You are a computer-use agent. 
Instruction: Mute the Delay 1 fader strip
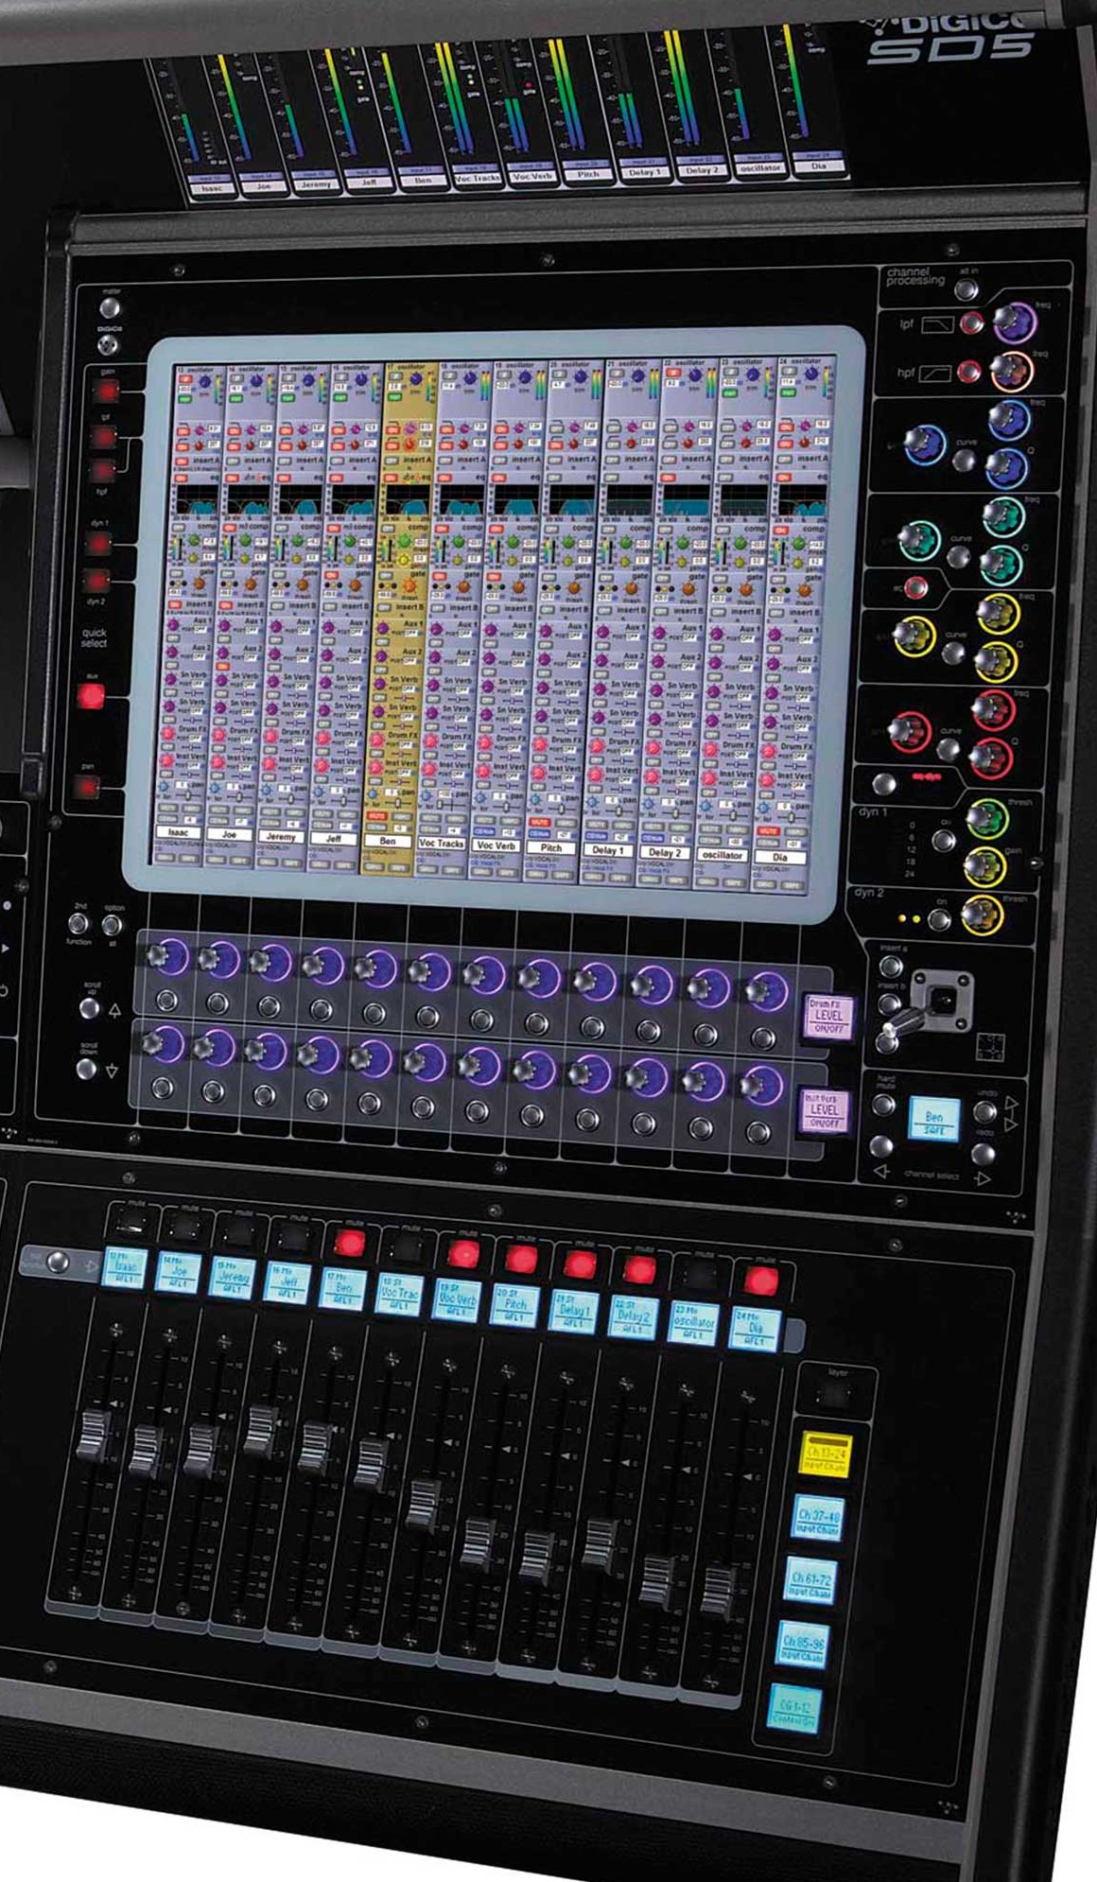(x=580, y=1264)
